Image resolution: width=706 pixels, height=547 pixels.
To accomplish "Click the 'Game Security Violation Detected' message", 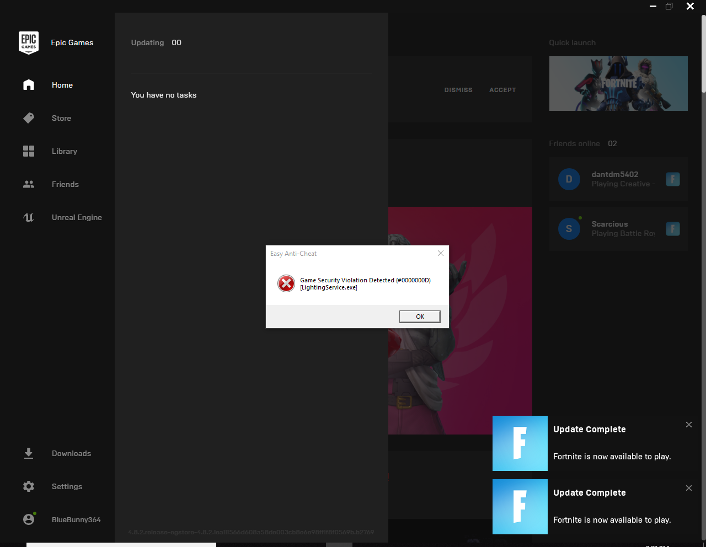I will (x=365, y=280).
